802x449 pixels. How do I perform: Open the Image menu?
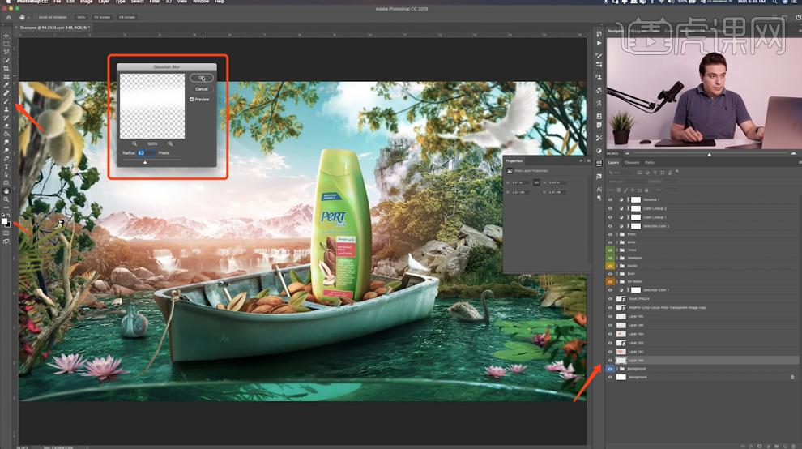coord(87,2)
